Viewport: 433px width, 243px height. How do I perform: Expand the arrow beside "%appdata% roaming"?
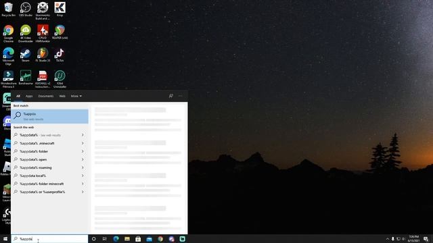pyautogui.click(x=83, y=167)
